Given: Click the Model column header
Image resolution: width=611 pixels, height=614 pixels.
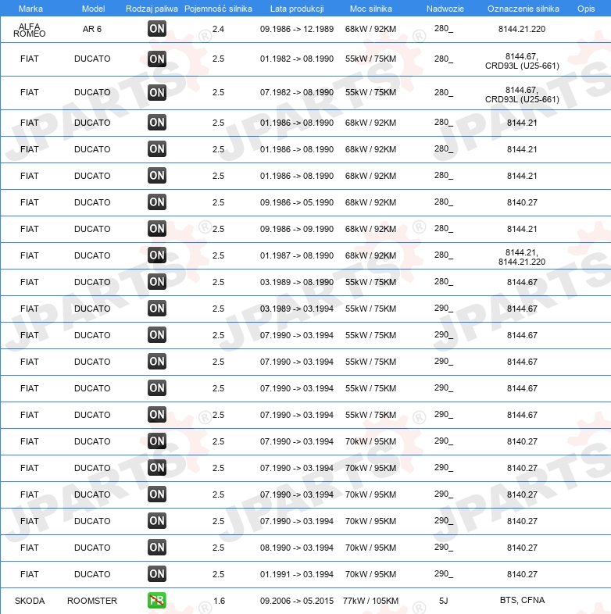Looking at the screenshot, I should tap(93, 9).
